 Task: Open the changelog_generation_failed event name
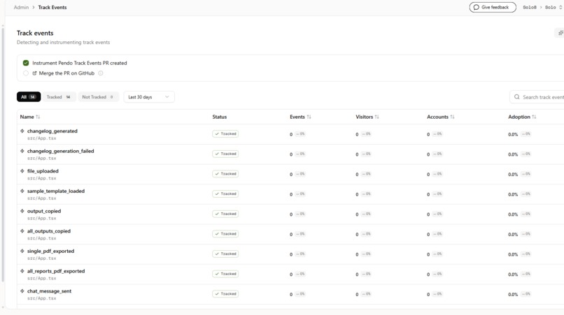[x=60, y=152]
